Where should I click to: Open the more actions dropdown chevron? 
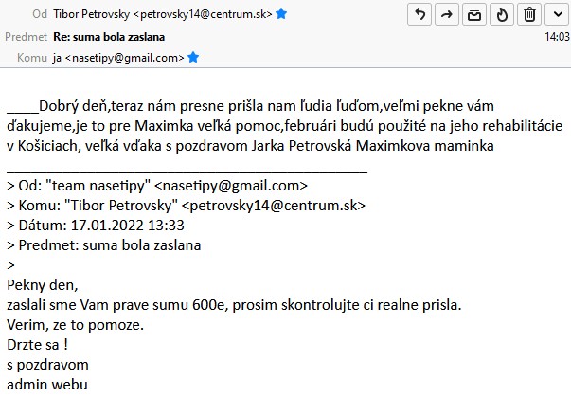558,14
